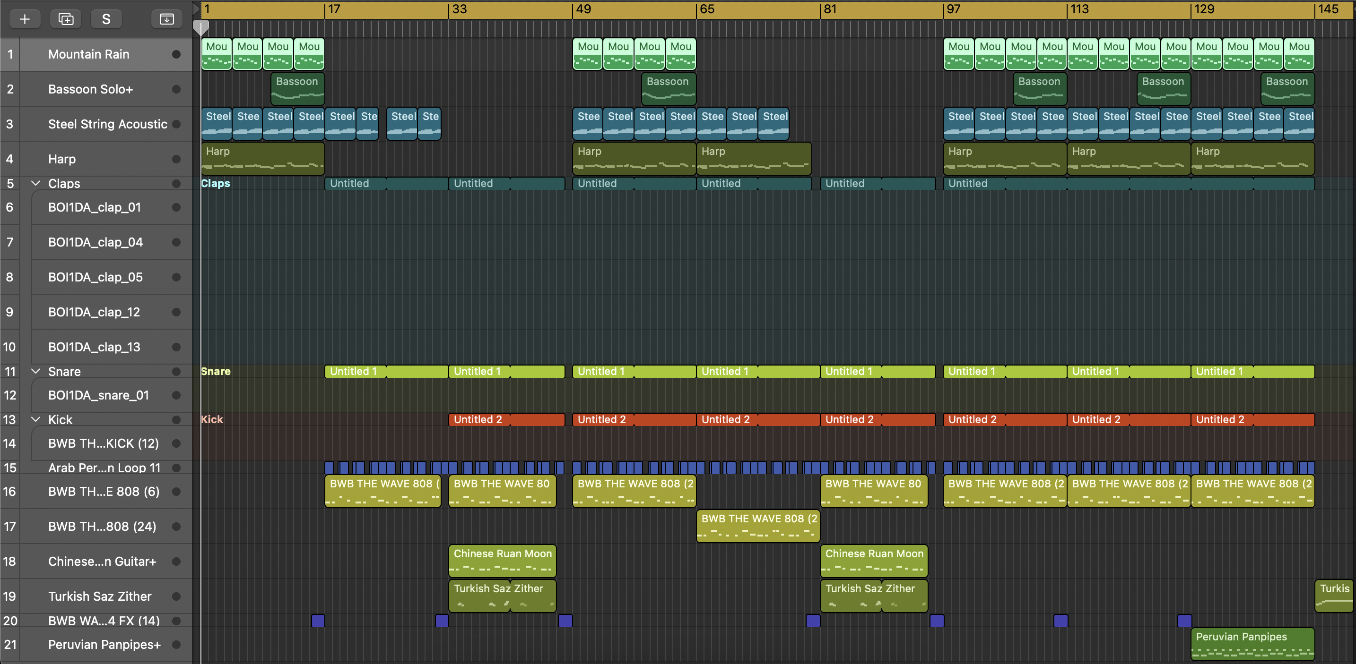Viewport: 1356px width, 664px height.
Task: Click the arrow left of bar 1
Action: pos(196,9)
